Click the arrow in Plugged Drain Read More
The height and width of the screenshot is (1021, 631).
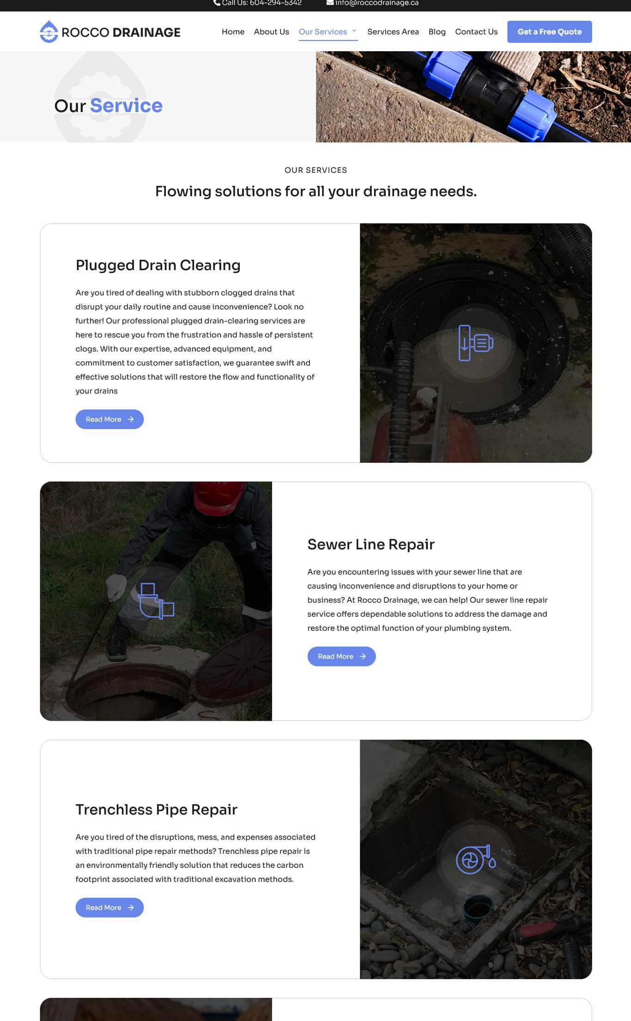click(x=131, y=419)
